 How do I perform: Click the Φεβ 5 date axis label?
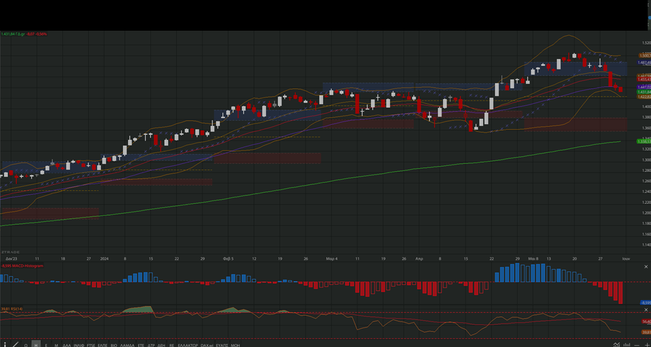228,258
